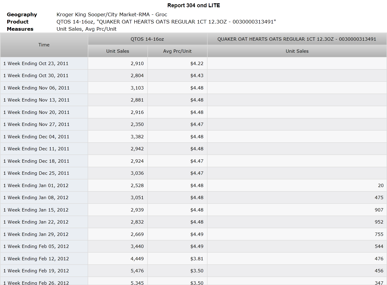Viewport: 387px width, 285px height.
Task: Click the row 1 Week Ending Dec 11, 2011
Action: [193, 149]
